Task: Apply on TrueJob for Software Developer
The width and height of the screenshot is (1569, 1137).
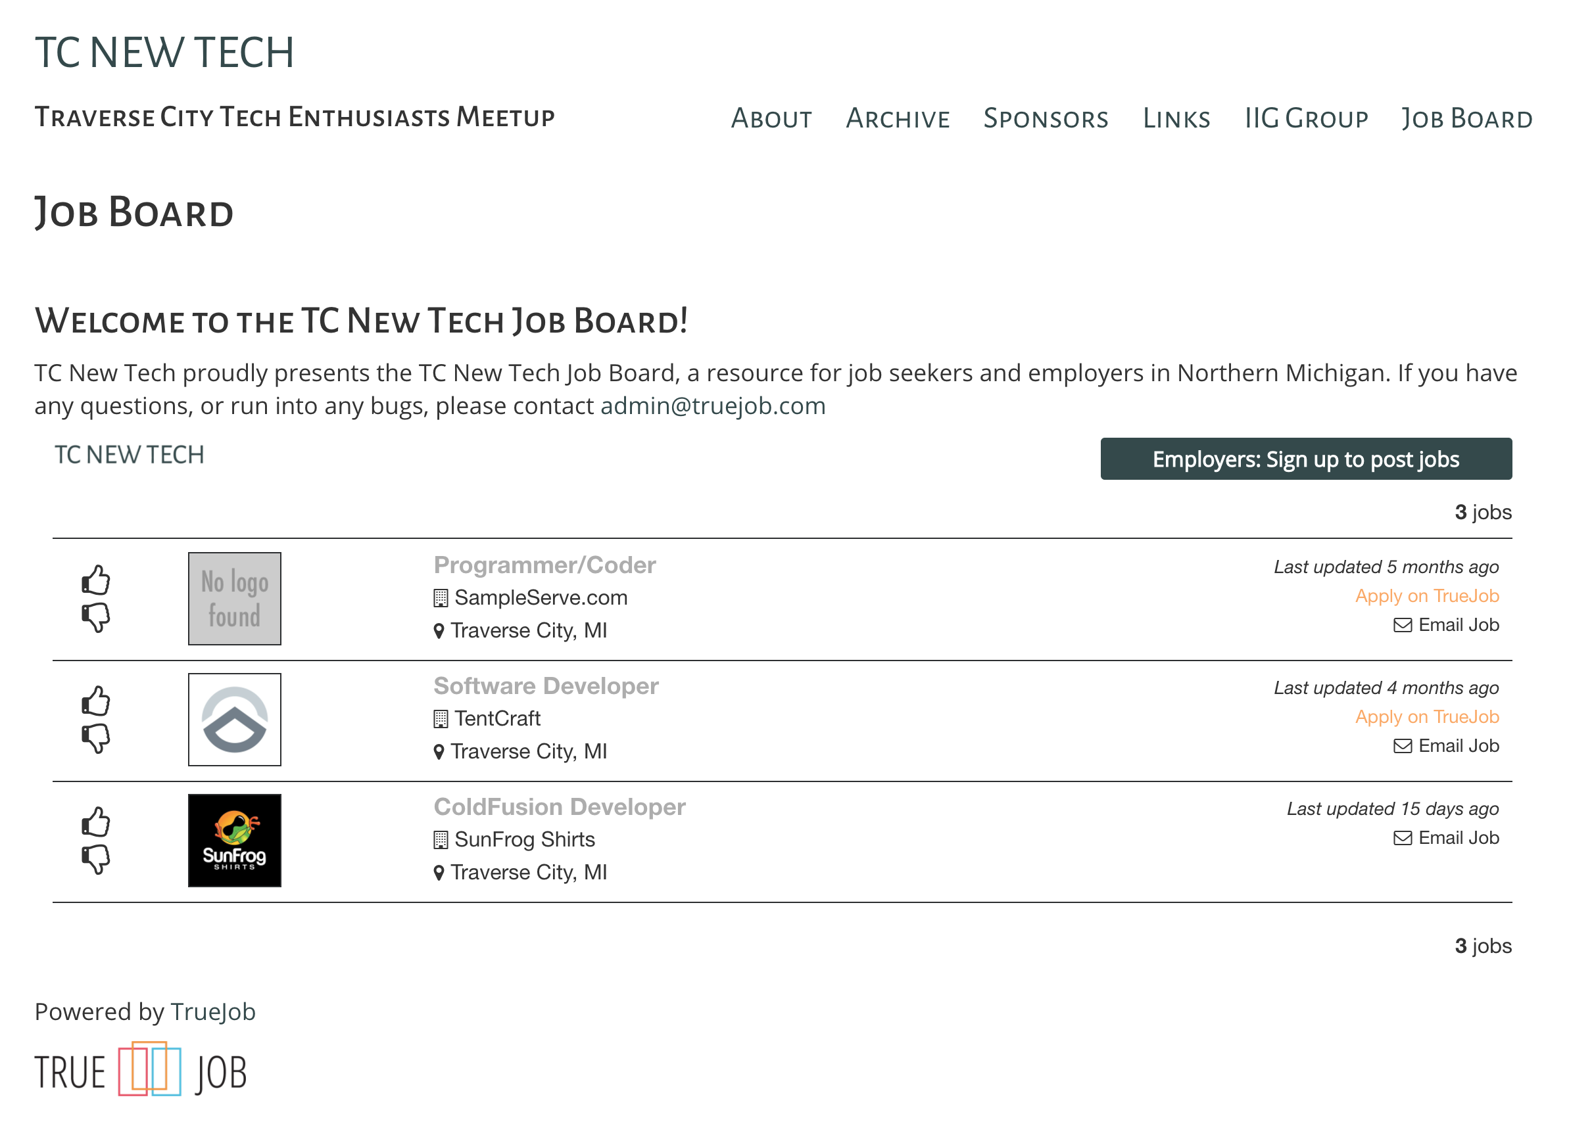Action: tap(1427, 717)
